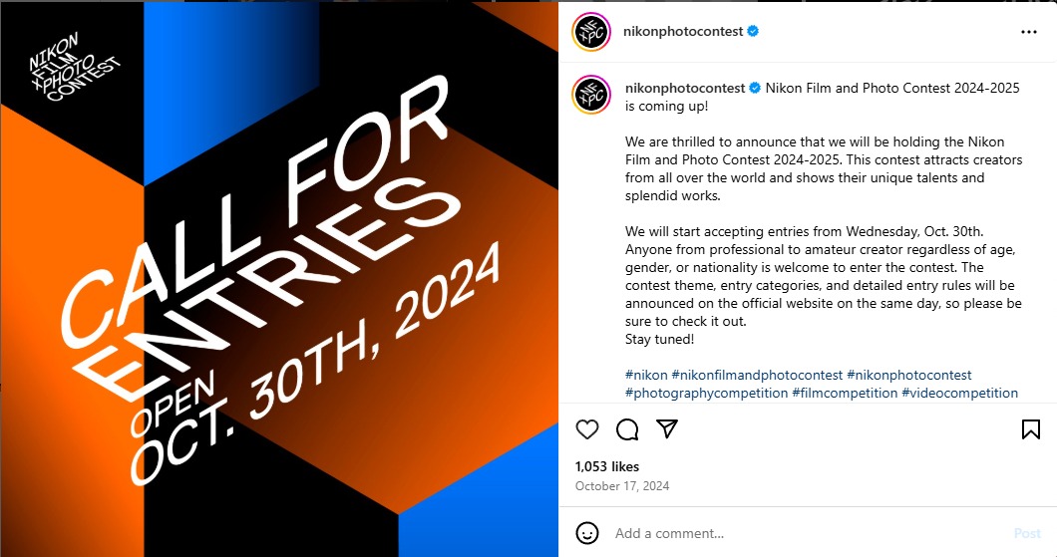Image resolution: width=1057 pixels, height=557 pixels.
Task: Open the #nikon hashtag
Action: 646,375
